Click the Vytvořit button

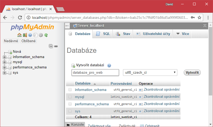[192, 72]
